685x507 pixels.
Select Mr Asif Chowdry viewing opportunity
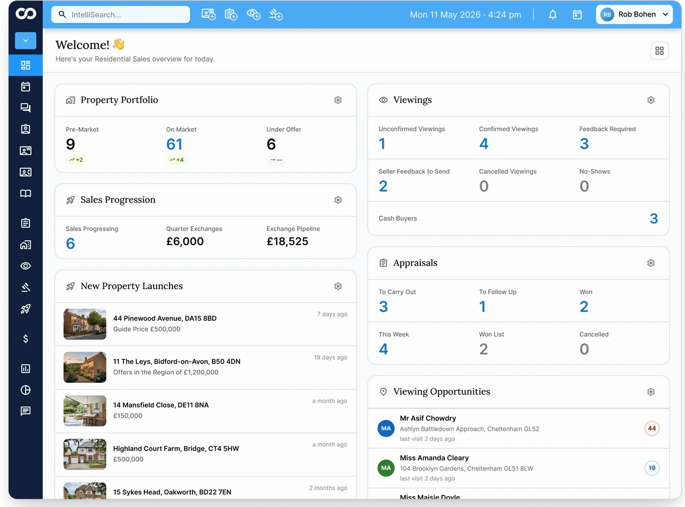pos(518,429)
